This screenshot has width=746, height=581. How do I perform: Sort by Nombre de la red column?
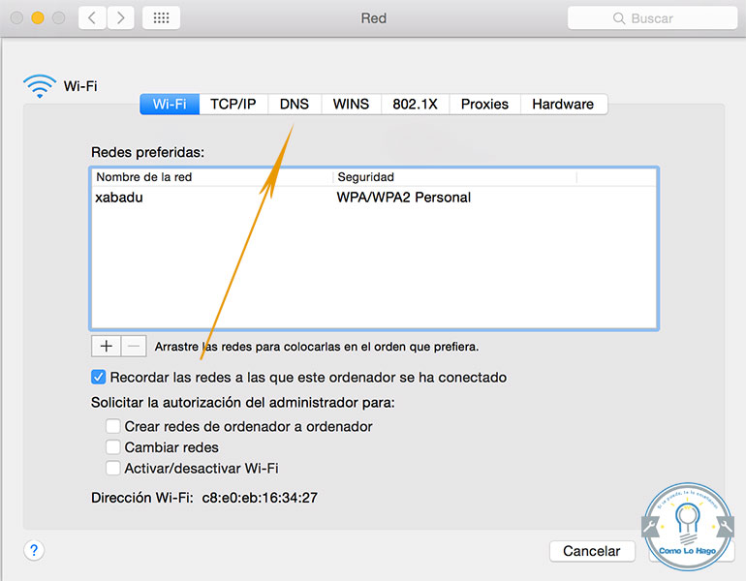tap(210, 177)
